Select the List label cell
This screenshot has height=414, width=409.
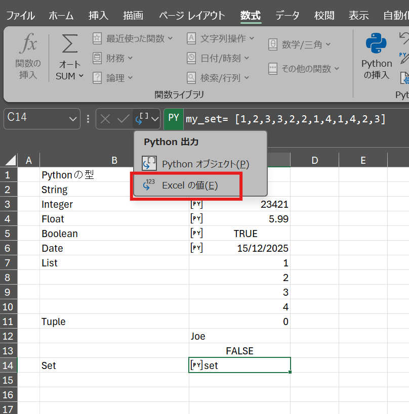[114, 263]
